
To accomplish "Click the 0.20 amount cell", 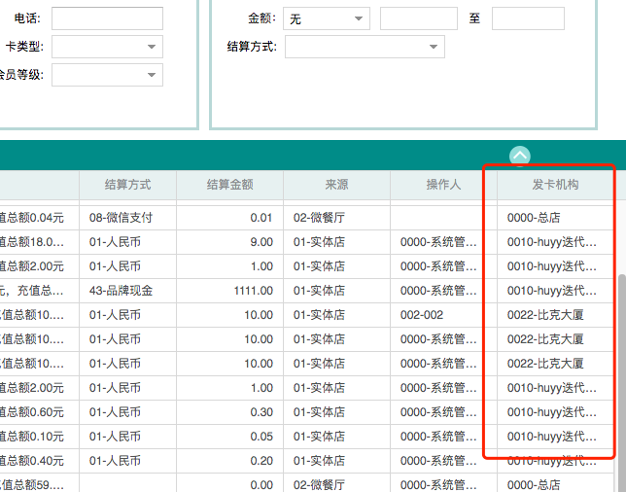I will click(230, 461).
